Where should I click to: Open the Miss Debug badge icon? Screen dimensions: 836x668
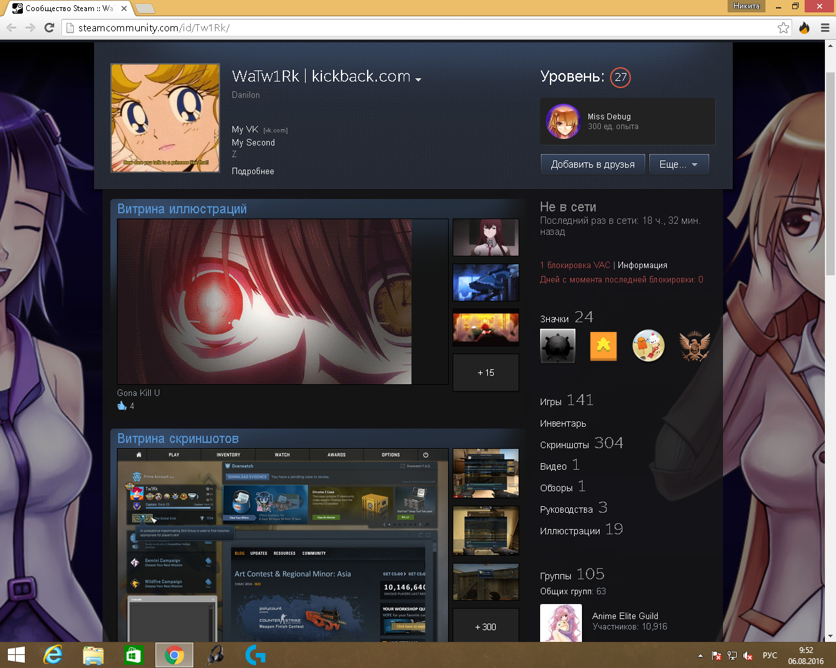point(563,121)
